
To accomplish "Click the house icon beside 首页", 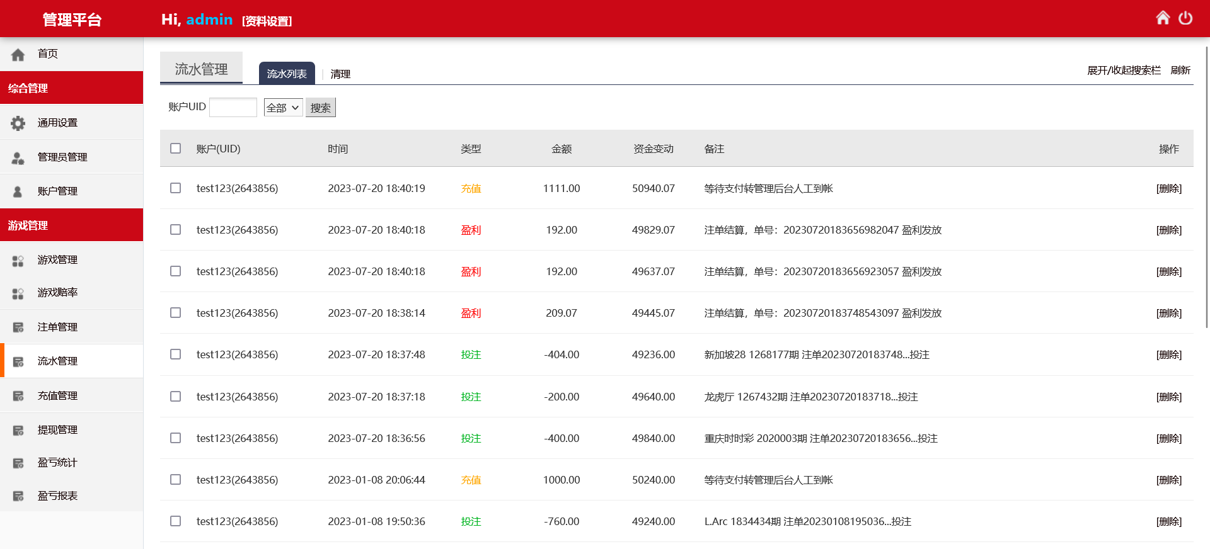I will point(18,55).
